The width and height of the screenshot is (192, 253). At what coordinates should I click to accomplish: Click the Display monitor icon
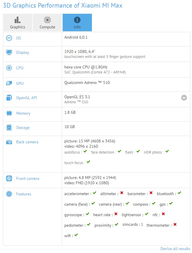click(9, 52)
